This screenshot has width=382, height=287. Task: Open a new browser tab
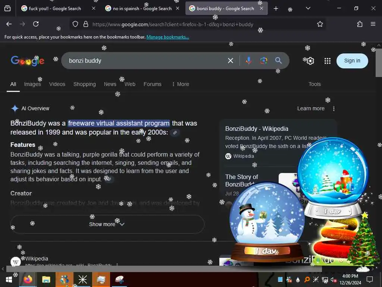click(276, 9)
